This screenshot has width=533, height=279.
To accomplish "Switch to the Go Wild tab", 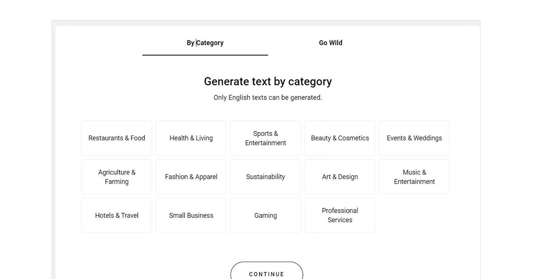I will 330,43.
